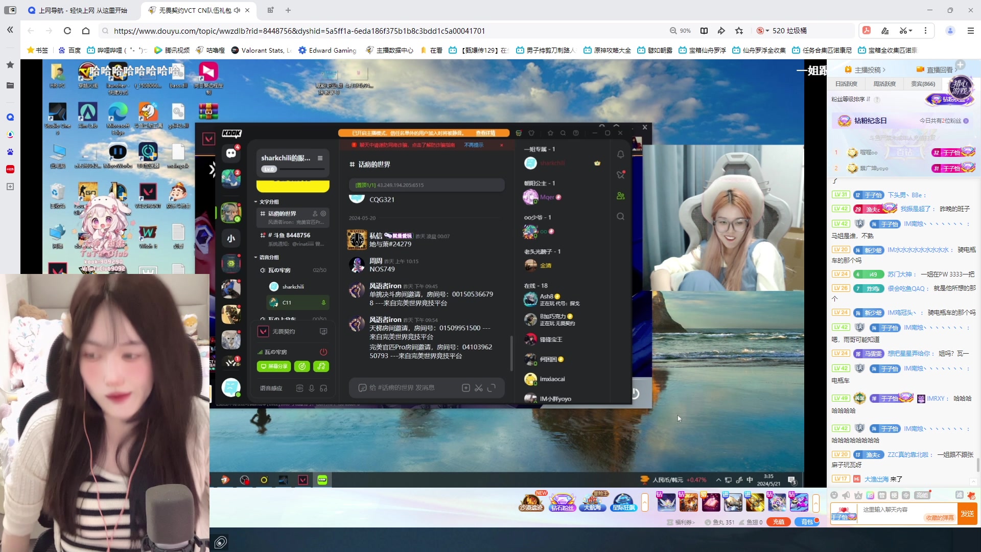Click the 发送 send button

click(967, 514)
